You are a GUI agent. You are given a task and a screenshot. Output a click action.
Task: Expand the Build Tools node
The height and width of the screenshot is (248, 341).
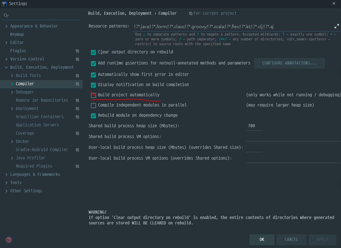coord(12,76)
